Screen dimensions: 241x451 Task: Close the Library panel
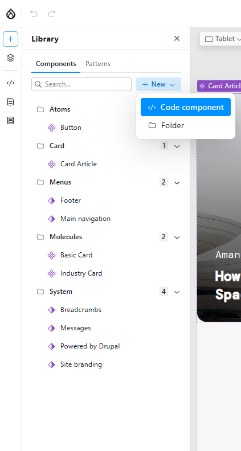pyautogui.click(x=177, y=39)
